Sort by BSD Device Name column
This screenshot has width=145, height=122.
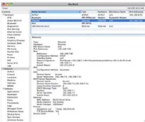[x=118, y=12]
